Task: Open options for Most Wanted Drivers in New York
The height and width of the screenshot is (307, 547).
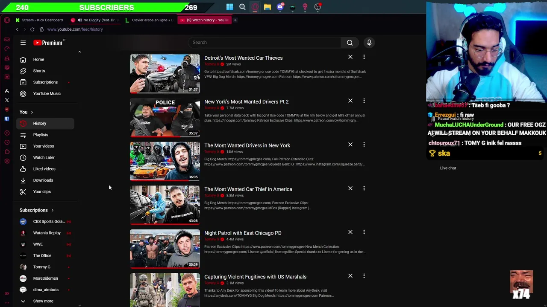Action: pos(364,145)
